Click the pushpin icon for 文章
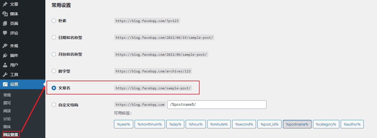 pyautogui.click(x=5, y=4)
